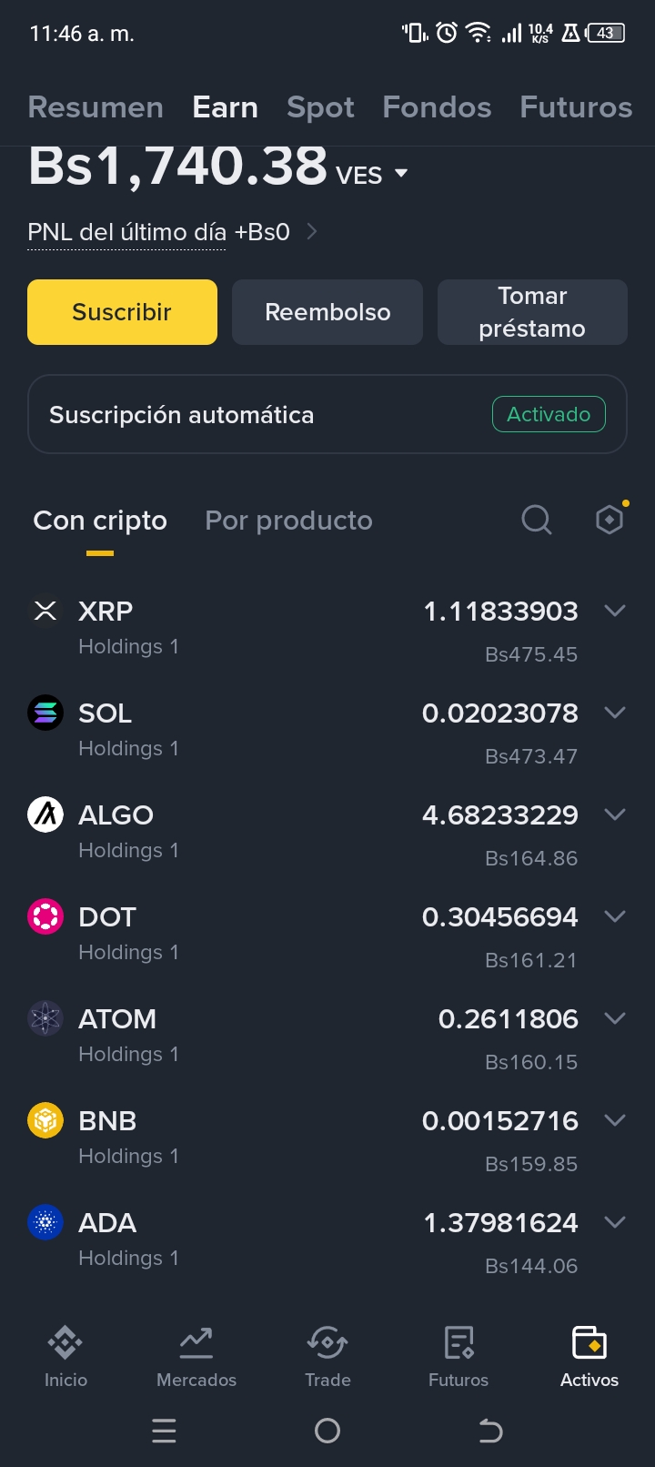The height and width of the screenshot is (1467, 655).
Task: Expand the ALGO holdings chevron
Action: click(x=615, y=814)
